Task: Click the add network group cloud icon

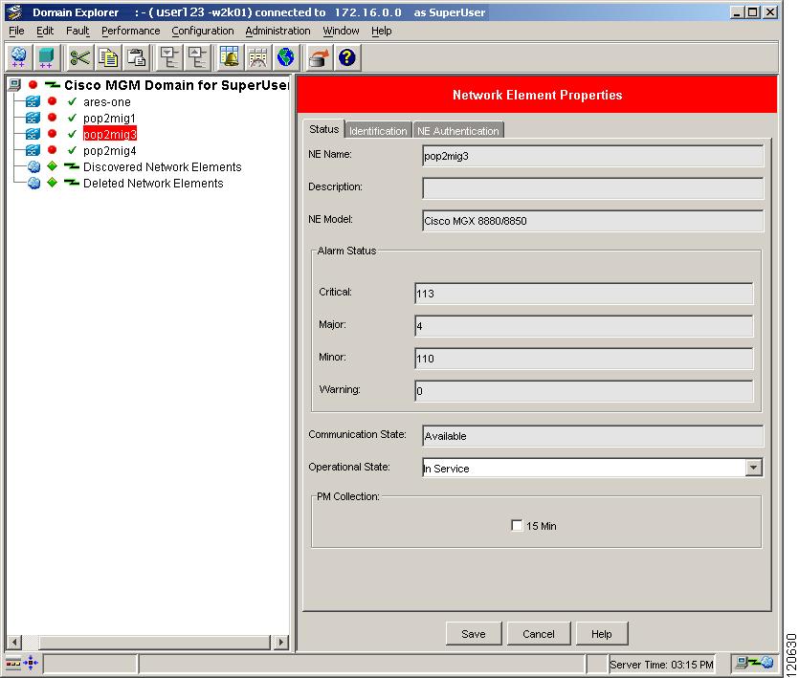Action: tap(18, 57)
